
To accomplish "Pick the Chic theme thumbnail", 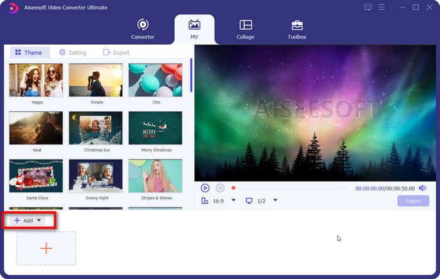I will [155, 80].
